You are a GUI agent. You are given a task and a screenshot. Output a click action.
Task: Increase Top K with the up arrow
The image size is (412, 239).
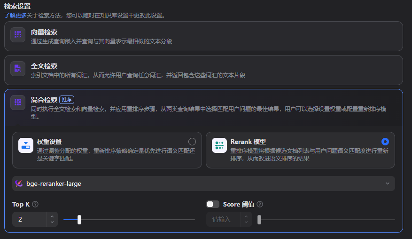(x=52, y=216)
